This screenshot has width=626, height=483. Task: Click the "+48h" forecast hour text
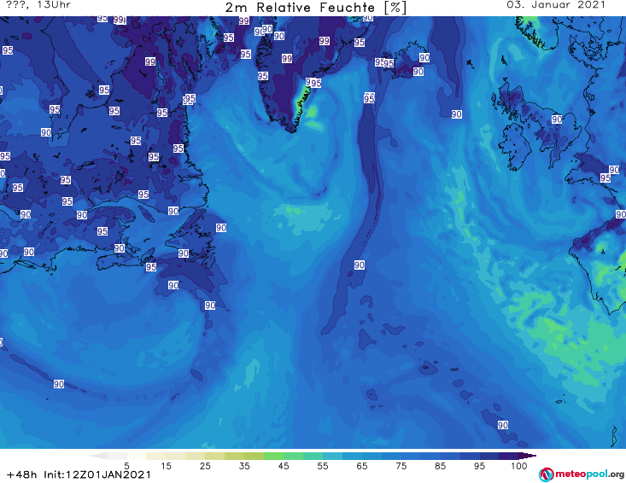coord(21,474)
